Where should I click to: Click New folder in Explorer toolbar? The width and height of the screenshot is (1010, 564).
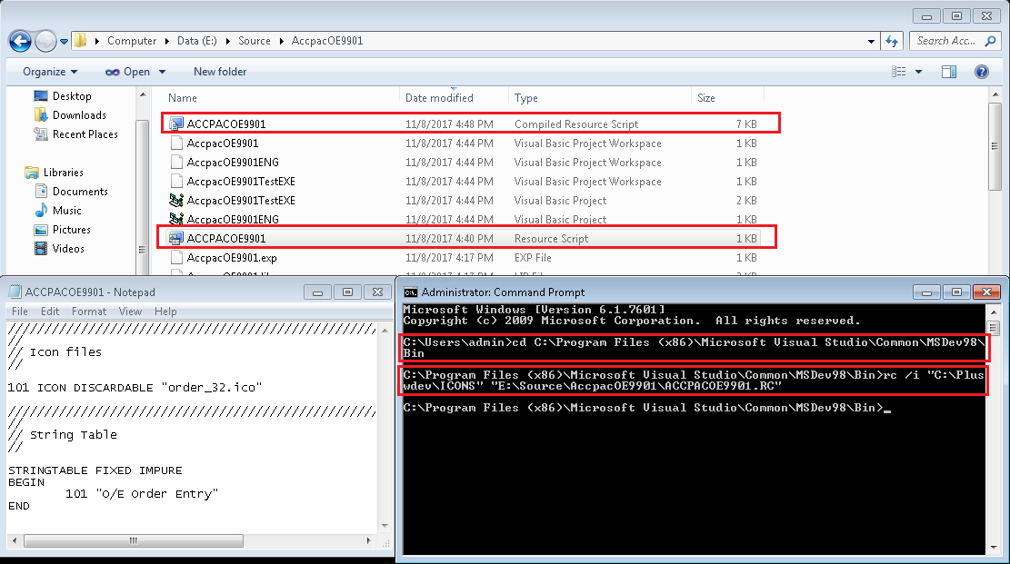click(220, 72)
